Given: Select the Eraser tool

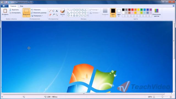Looking at the screenshot, I should click(x=50, y=15).
